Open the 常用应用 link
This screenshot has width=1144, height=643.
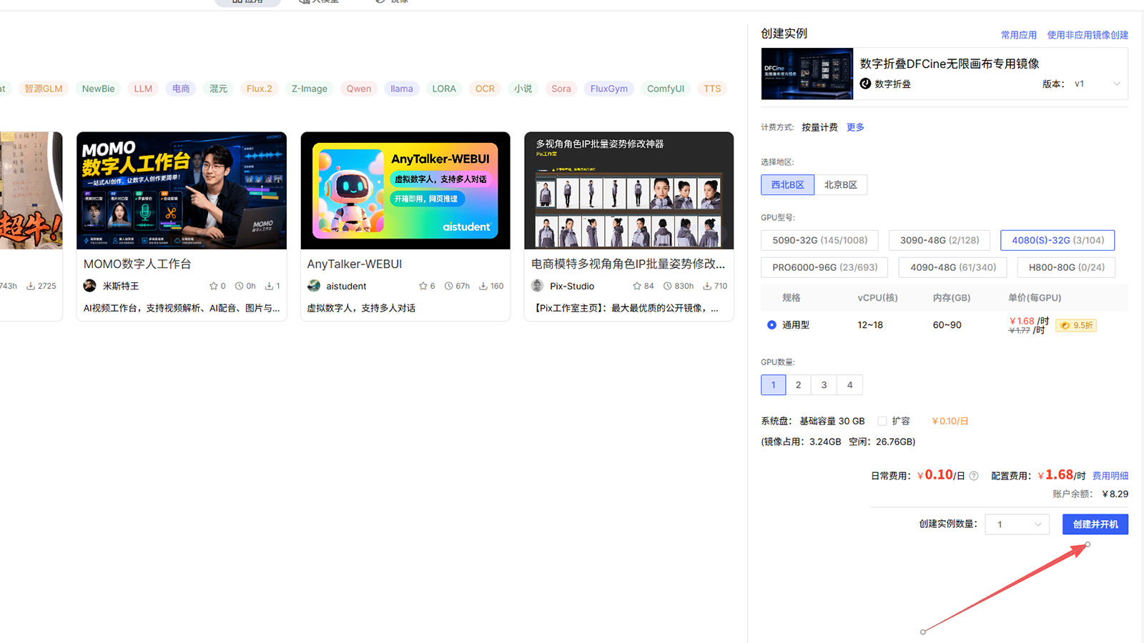point(1018,35)
